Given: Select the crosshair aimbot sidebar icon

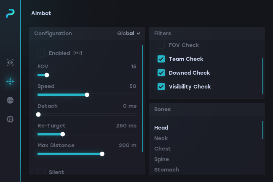Looking at the screenshot, I should pos(10,81).
